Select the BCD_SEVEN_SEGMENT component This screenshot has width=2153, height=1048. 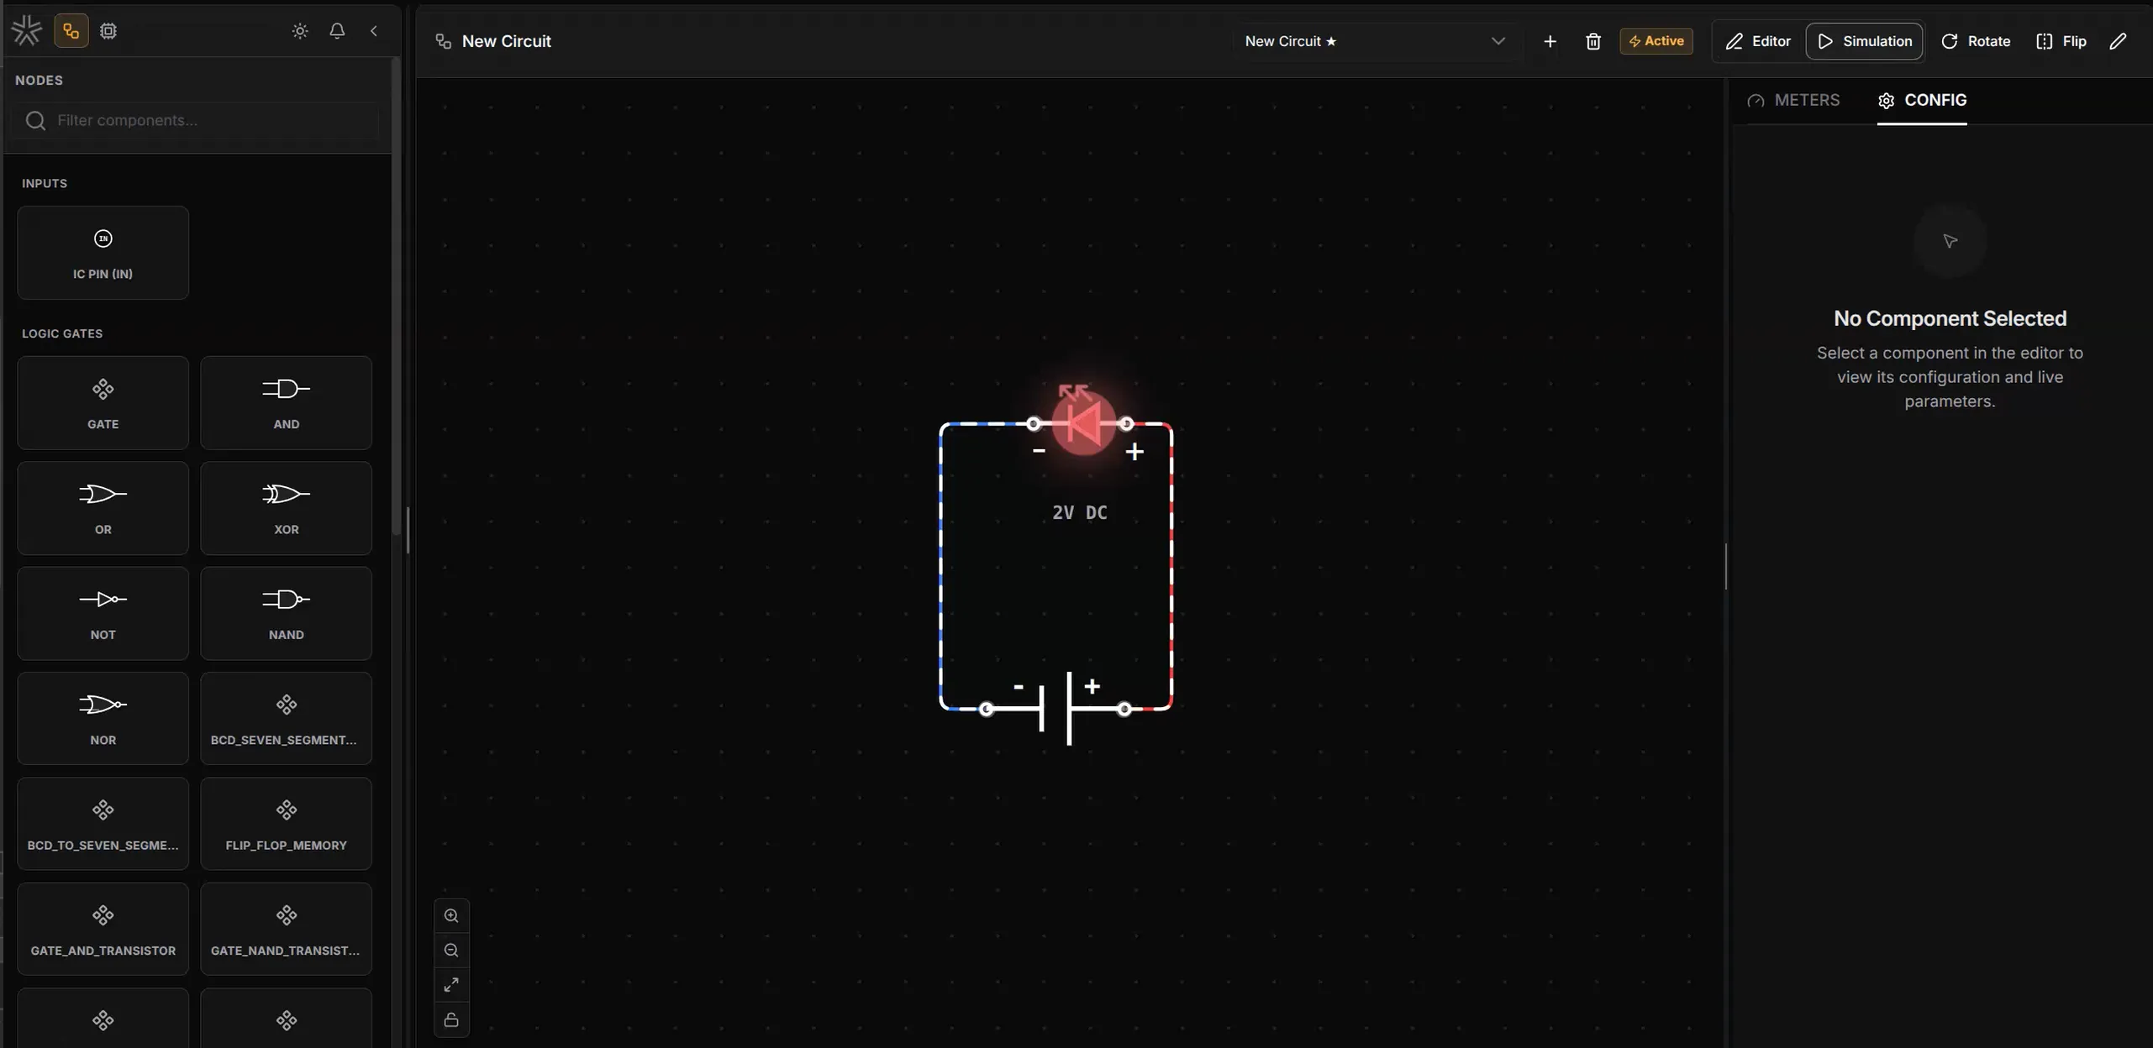[x=287, y=719]
